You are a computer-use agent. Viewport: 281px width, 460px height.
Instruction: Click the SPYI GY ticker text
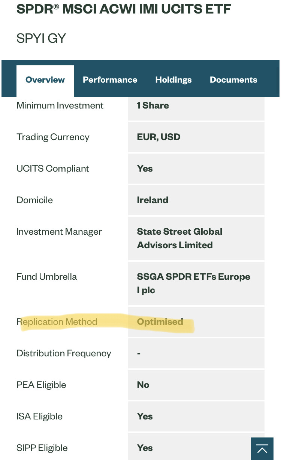(x=41, y=38)
